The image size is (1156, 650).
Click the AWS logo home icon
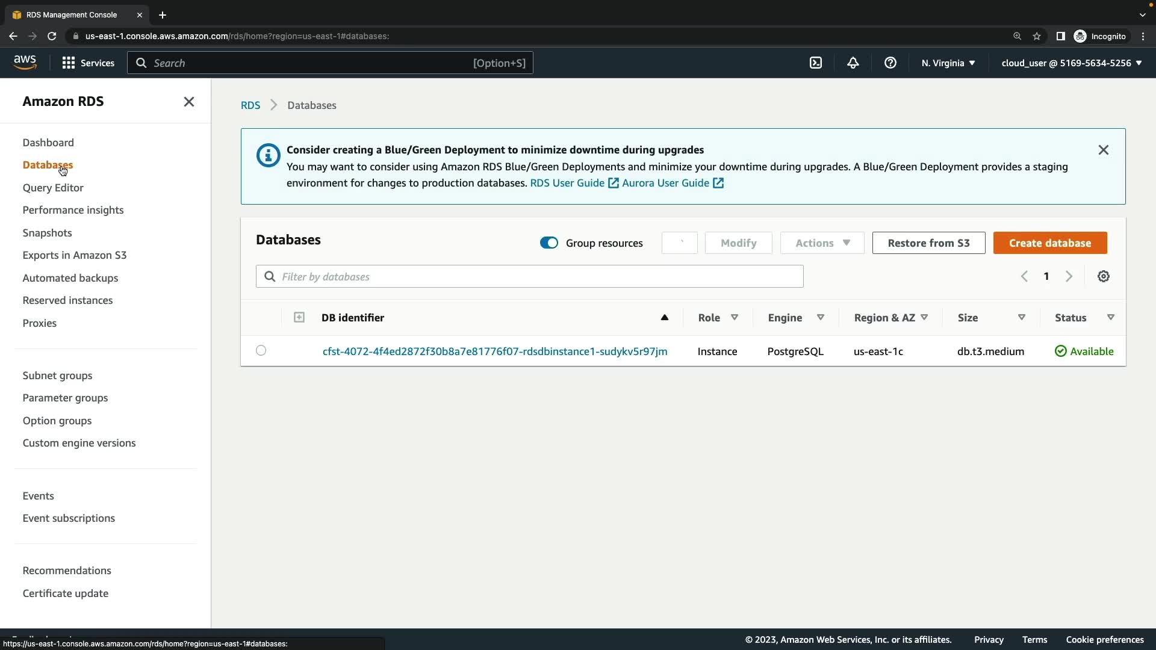(x=25, y=63)
